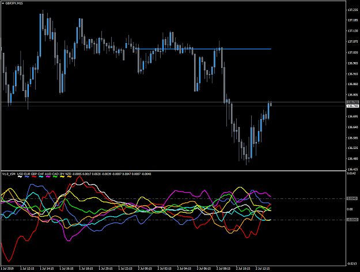Click the GBP legend label
The image size is (360, 272).
[x=34, y=174]
